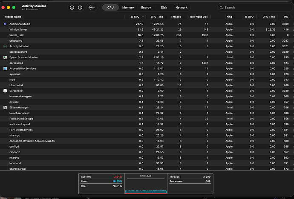Click the Threads total 2,699
The width and height of the screenshot is (294, 199).
(207, 176)
